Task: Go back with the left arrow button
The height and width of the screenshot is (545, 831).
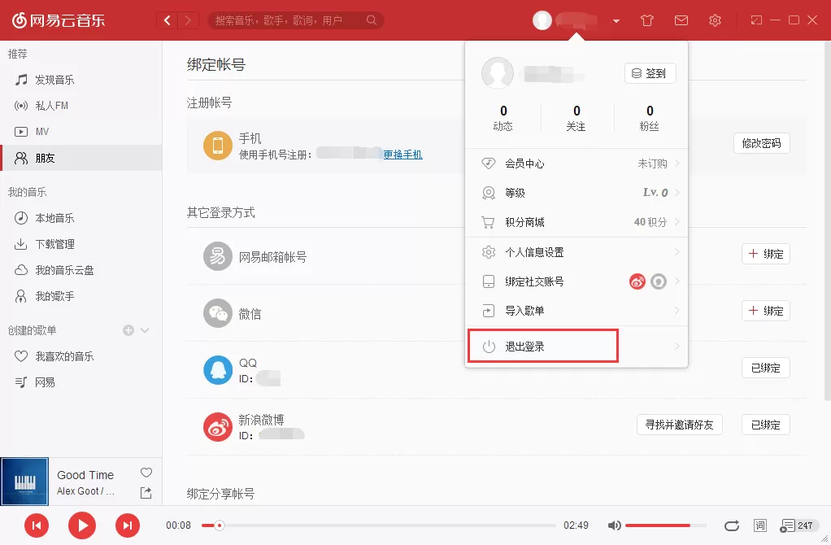Action: tap(167, 20)
